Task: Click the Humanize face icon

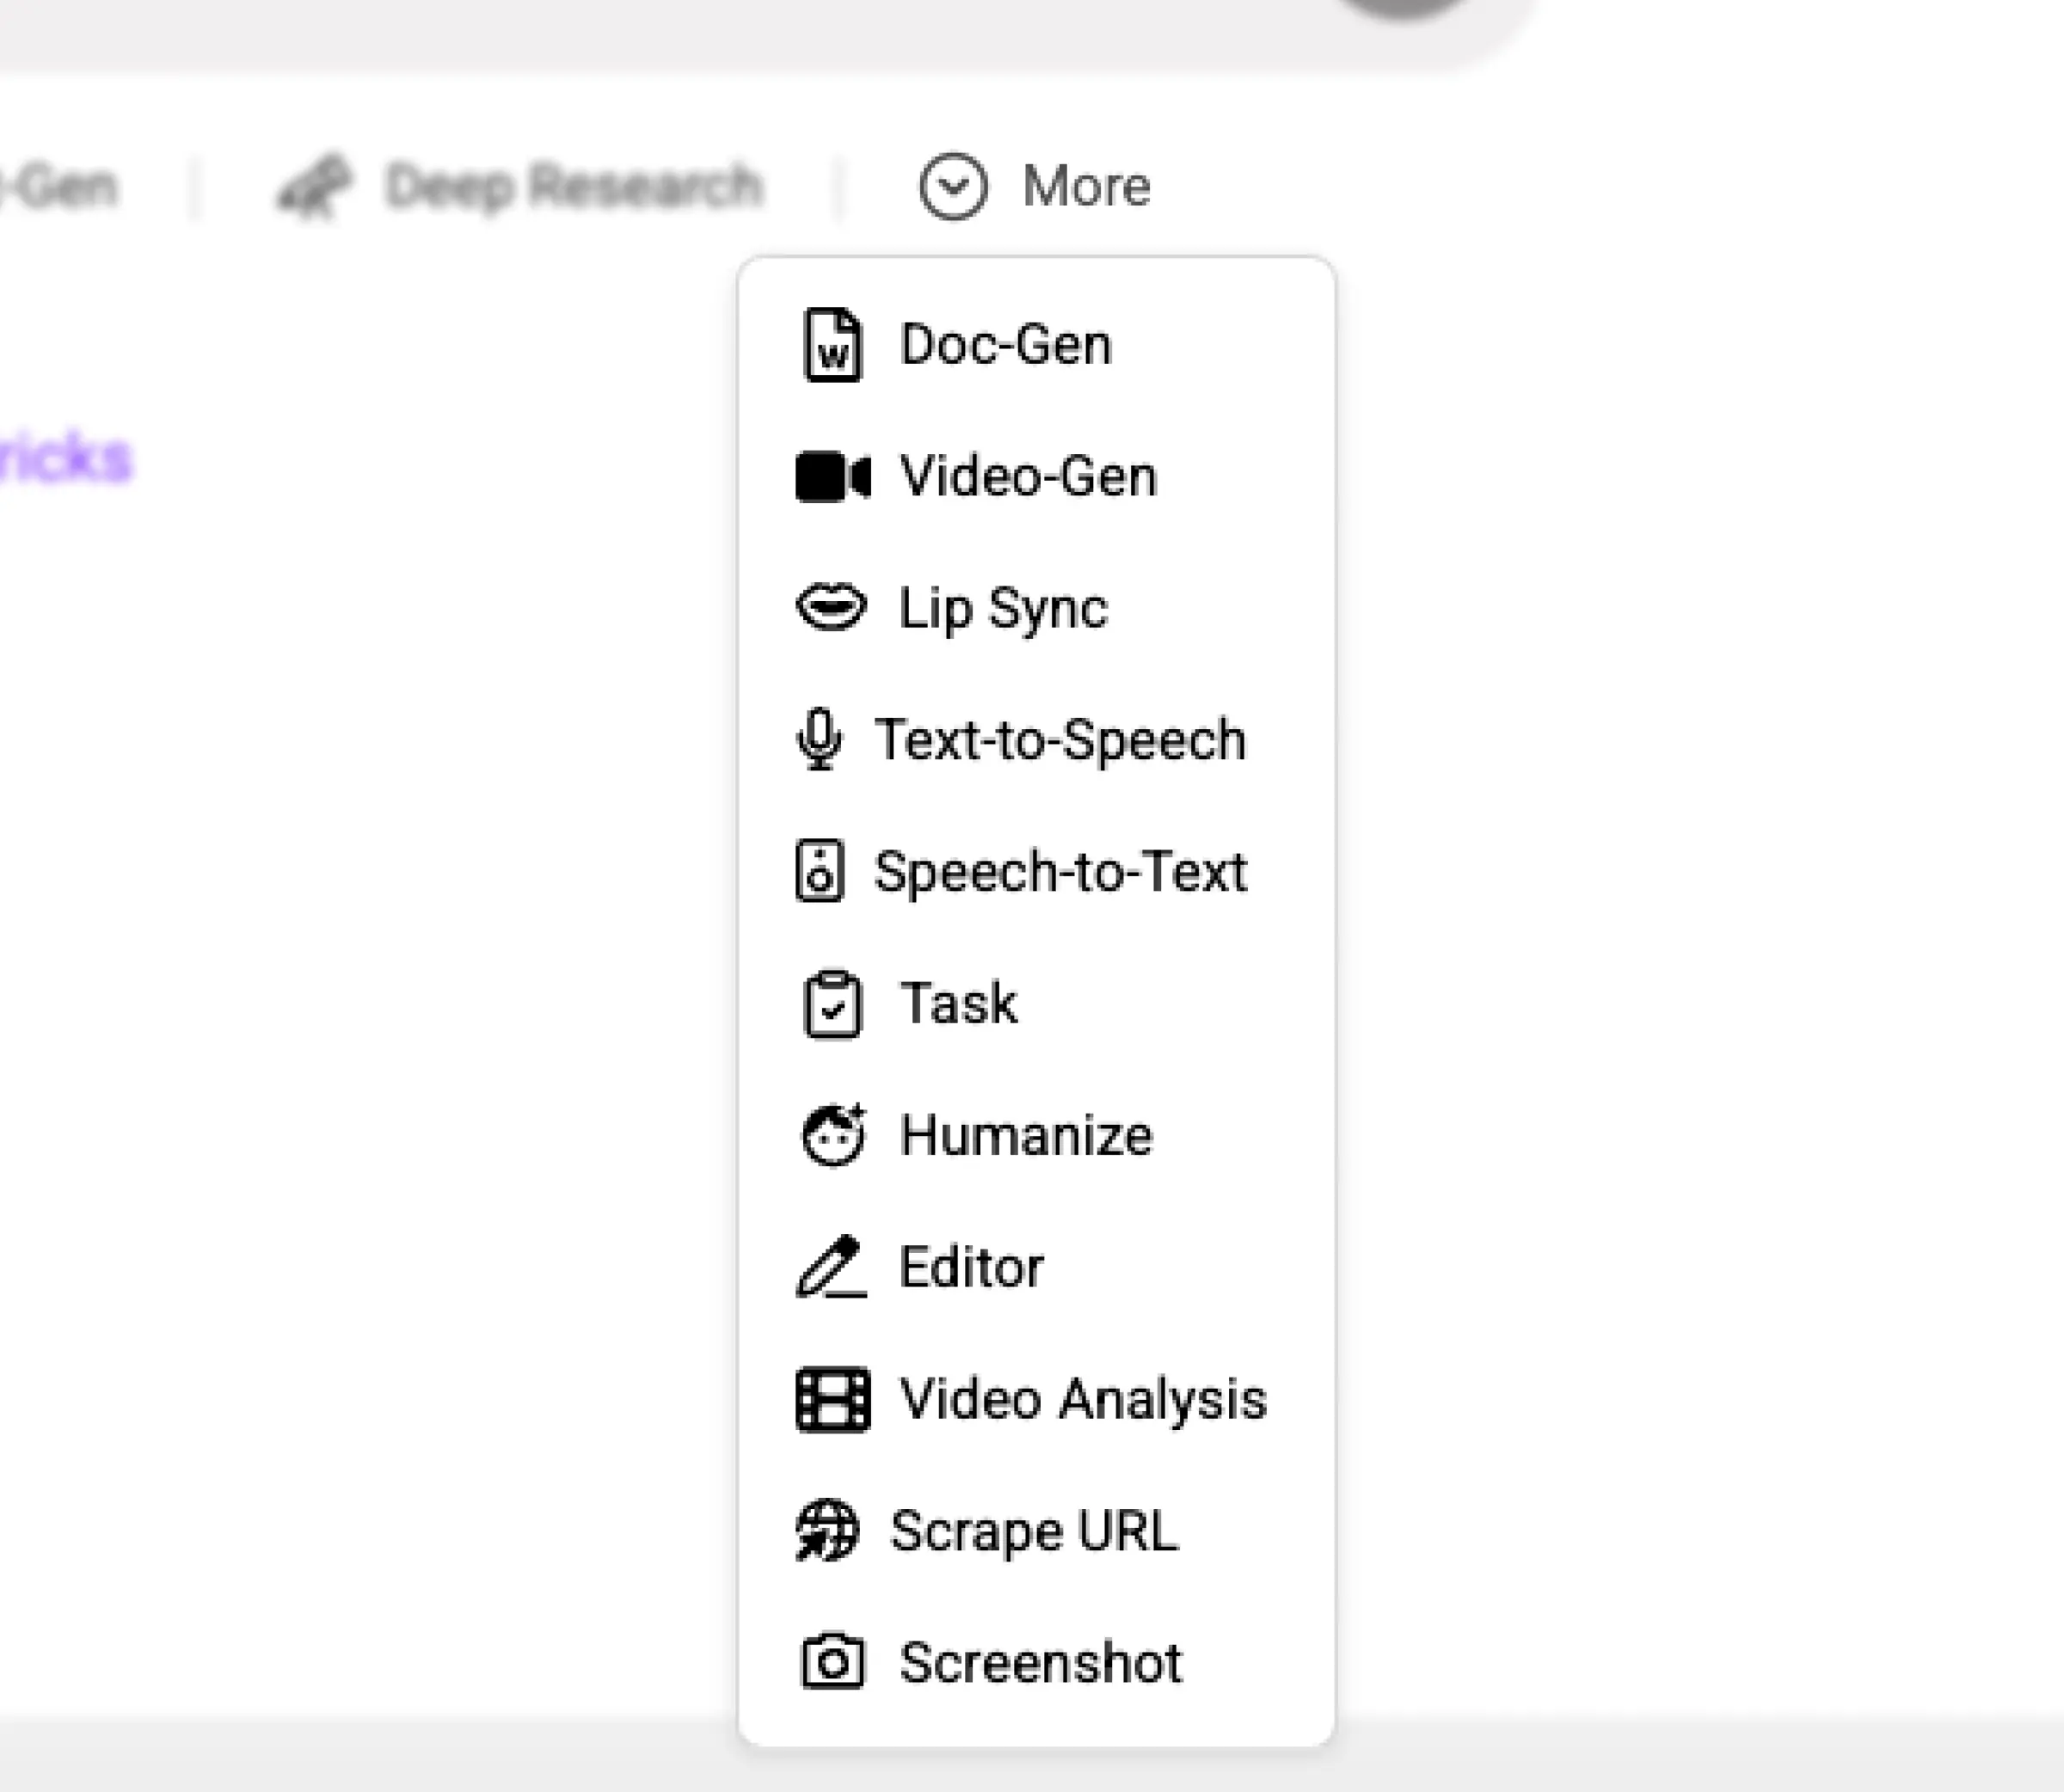Action: [x=832, y=1135]
